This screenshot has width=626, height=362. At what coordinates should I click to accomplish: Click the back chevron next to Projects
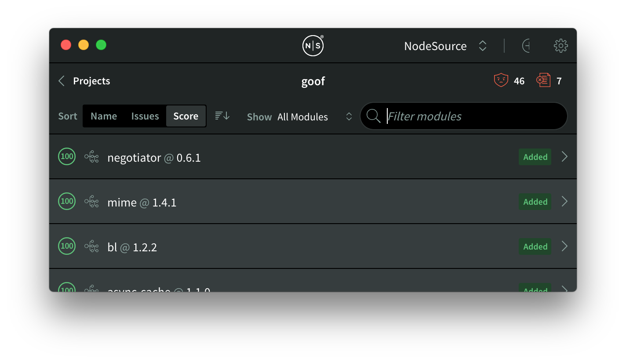pyautogui.click(x=62, y=81)
